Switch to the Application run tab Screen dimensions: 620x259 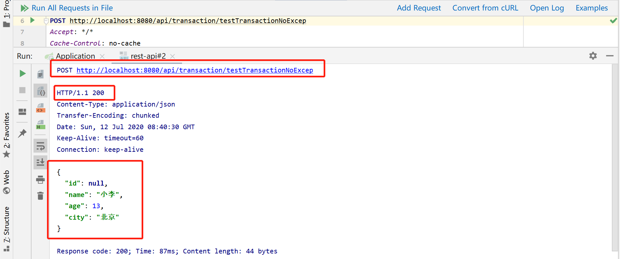[x=75, y=56]
